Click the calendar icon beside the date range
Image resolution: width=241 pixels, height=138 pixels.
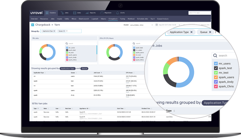point(157,25)
